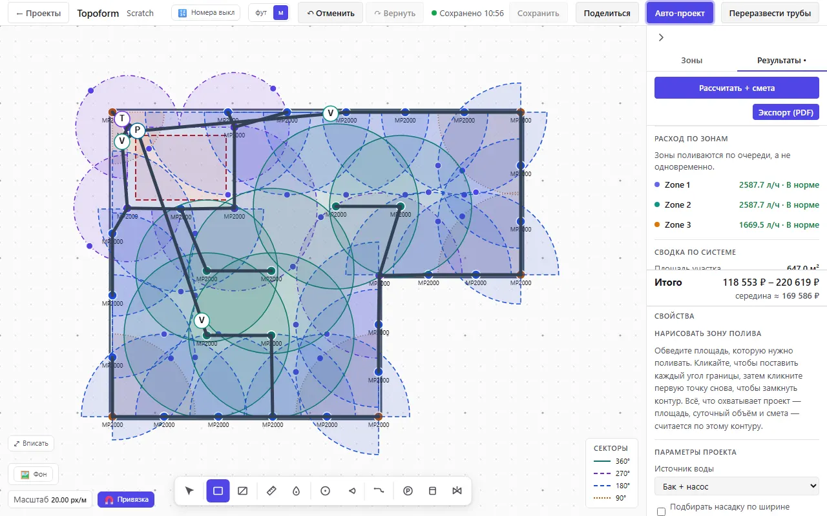Screen dimensions: 827x516
Task: Click the T tank marker on canvas
Action: (x=121, y=119)
